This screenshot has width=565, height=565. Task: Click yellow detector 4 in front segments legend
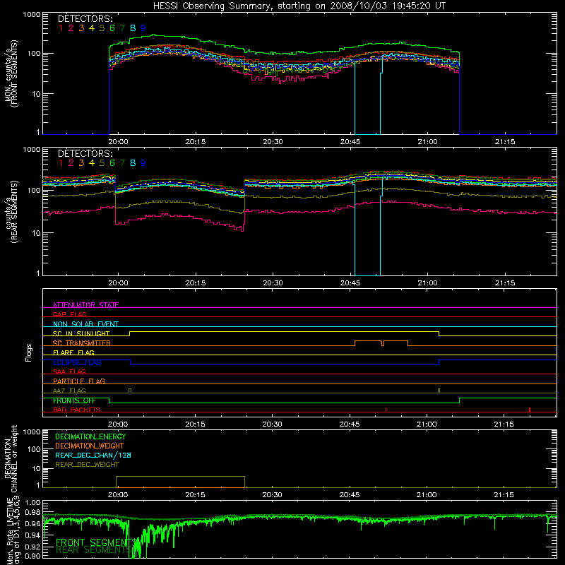[x=92, y=28]
